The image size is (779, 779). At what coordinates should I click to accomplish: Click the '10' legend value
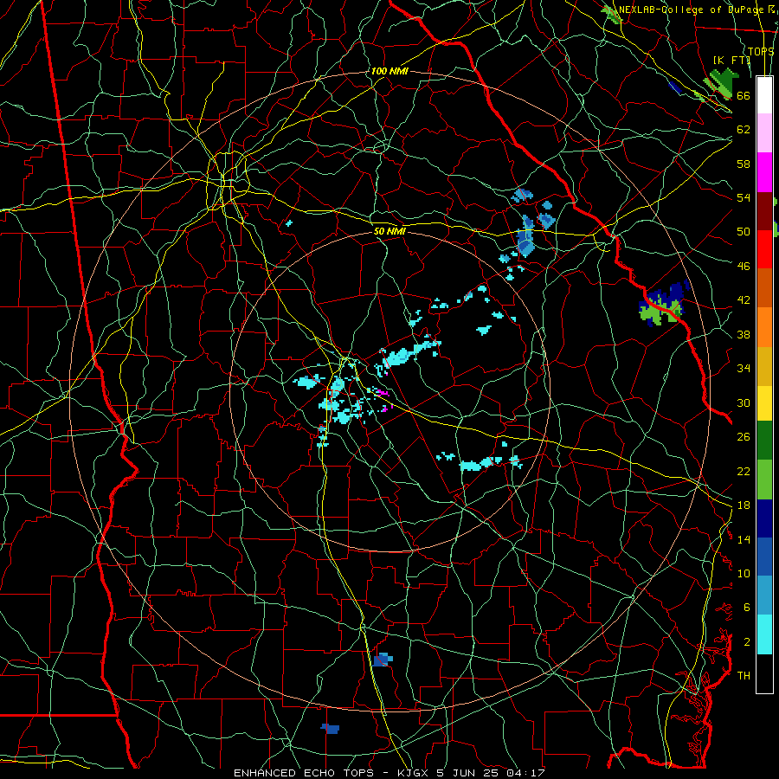point(744,573)
